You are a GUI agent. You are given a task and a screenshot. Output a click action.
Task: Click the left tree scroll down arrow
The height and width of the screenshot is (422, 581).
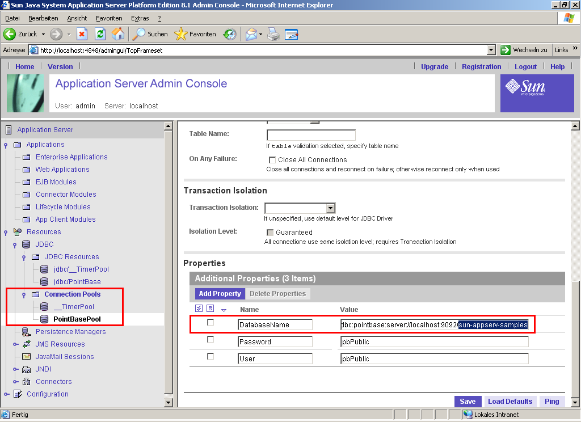click(x=168, y=402)
